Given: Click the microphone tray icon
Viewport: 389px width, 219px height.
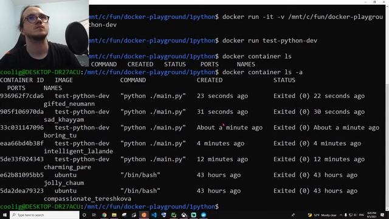Looking at the screenshot, I should pyautogui.click(x=346, y=215).
